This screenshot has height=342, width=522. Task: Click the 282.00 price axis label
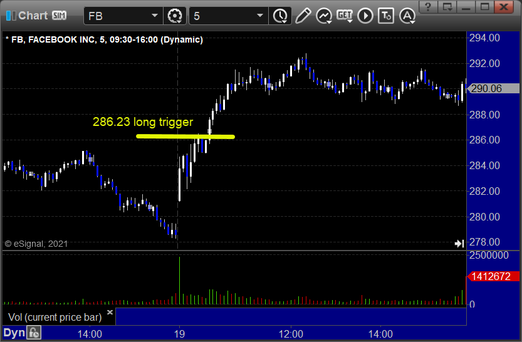point(484,191)
